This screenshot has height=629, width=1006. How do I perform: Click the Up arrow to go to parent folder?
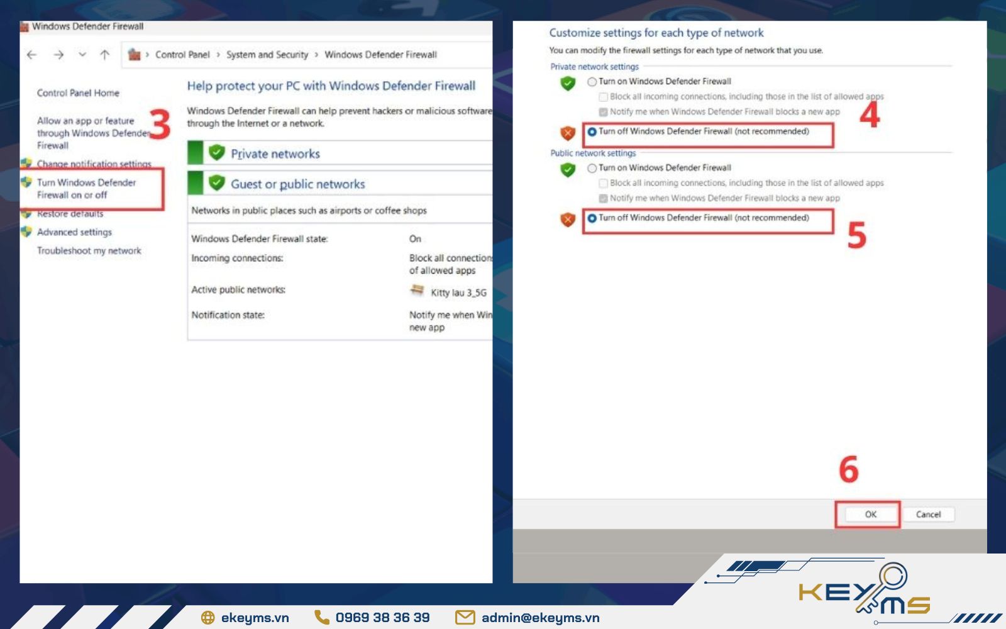[x=104, y=55]
